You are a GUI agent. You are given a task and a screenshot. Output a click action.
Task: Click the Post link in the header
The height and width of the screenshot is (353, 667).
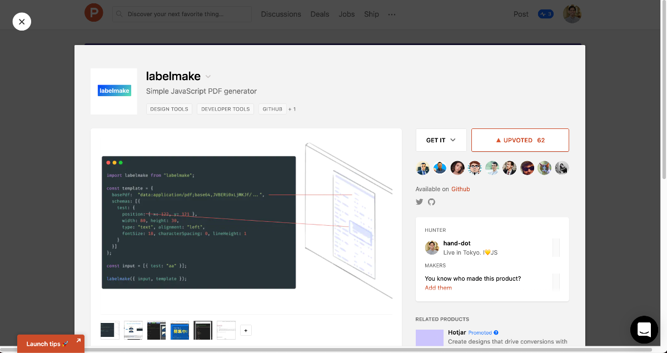(521, 14)
